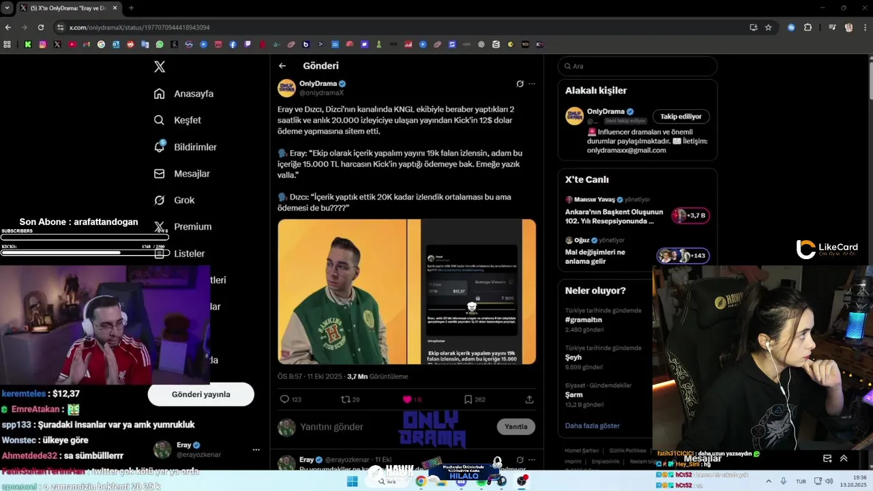Open the post image of Eray
The image size is (873, 491).
pos(342,292)
